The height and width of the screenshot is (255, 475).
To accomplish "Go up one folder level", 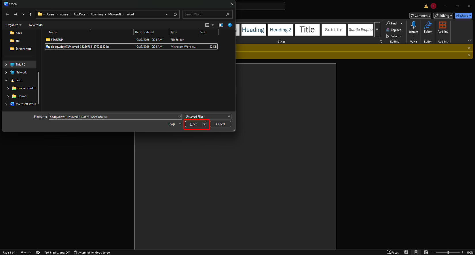I will coord(31,14).
